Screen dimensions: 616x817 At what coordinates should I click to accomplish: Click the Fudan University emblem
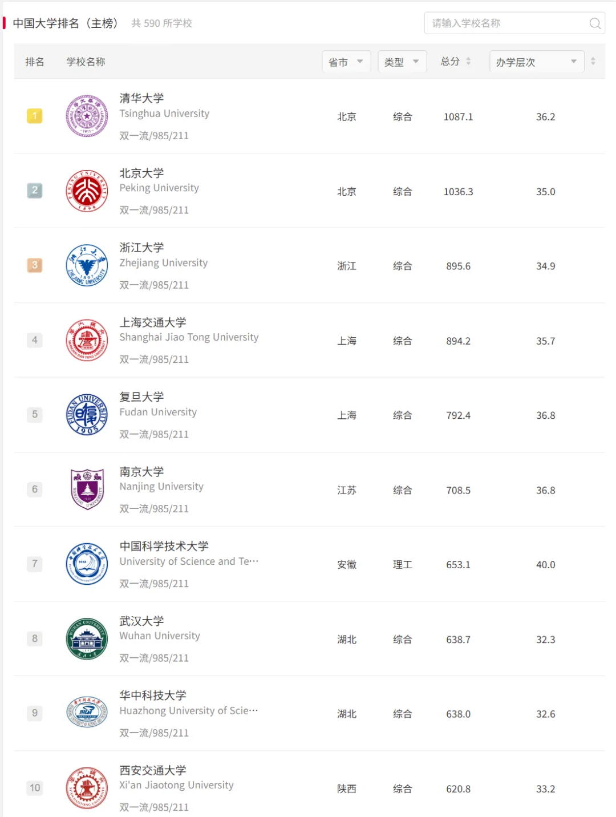pos(87,415)
